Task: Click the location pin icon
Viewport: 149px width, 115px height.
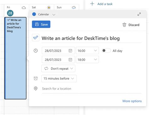Action: [x=36, y=89]
